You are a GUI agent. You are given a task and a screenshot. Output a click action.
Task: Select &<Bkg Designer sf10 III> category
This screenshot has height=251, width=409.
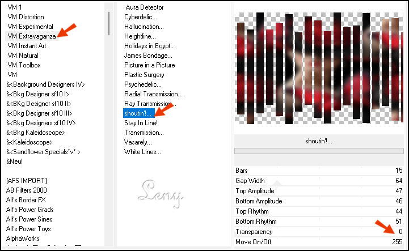tap(39, 113)
